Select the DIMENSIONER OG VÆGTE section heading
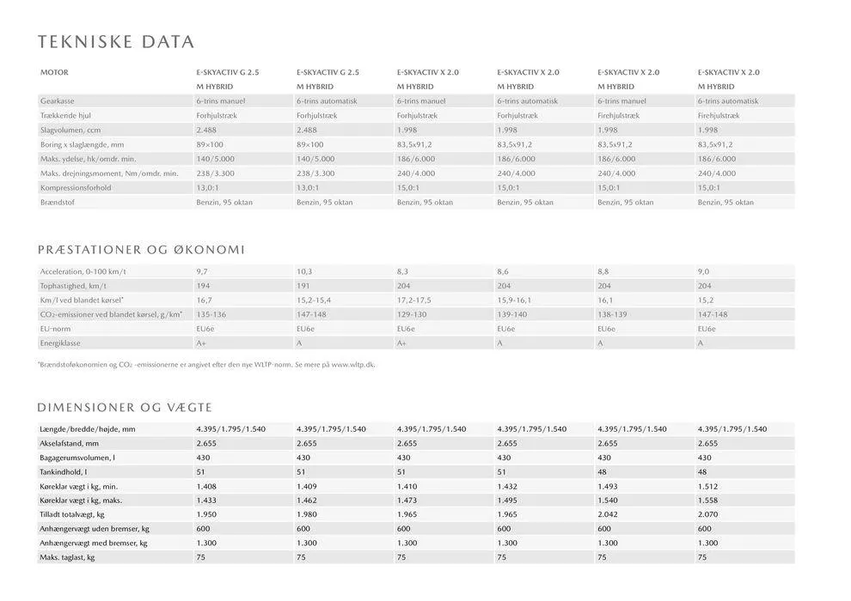The width and height of the screenshot is (851, 601). (125, 407)
